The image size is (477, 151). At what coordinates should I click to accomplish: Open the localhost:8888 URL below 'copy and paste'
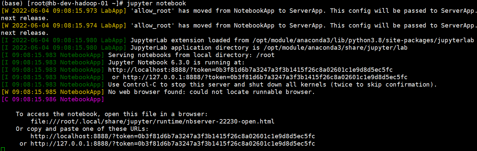[172, 136]
